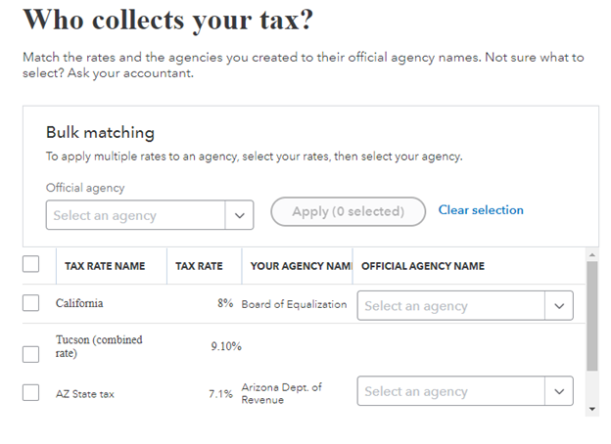The image size is (611, 444).
Task: Check the California tax rate checkbox
Action: click(x=30, y=303)
